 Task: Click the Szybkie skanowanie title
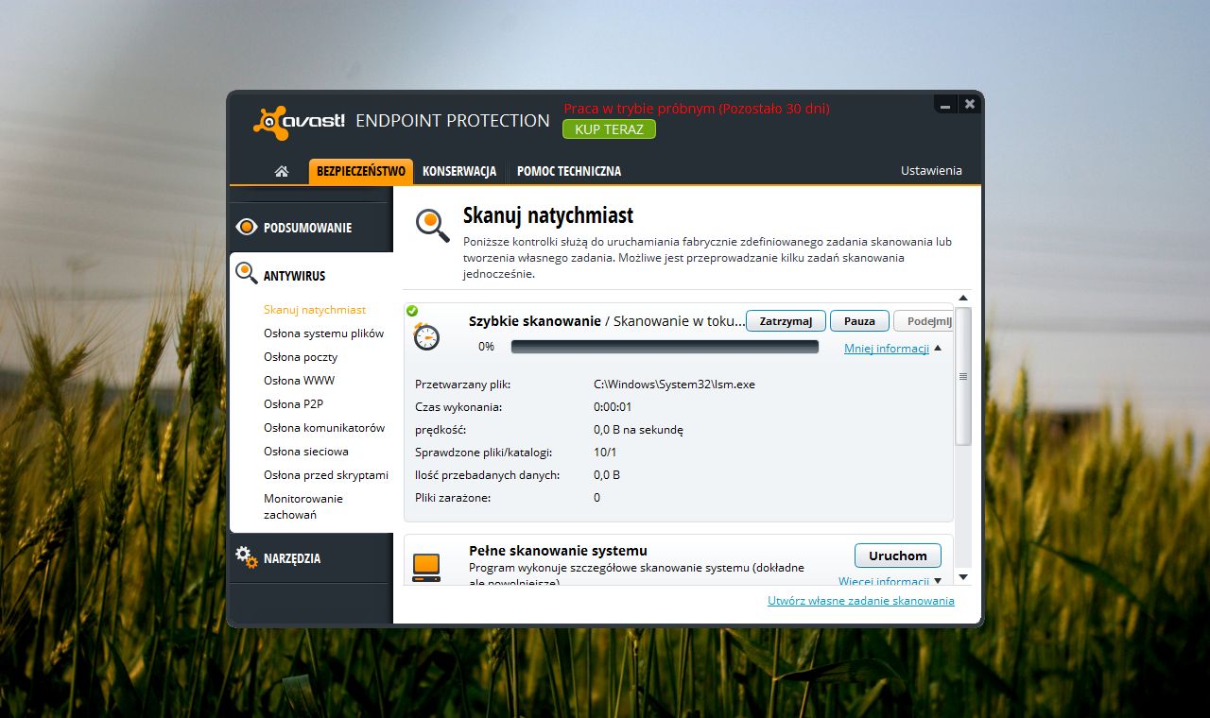[x=535, y=321]
